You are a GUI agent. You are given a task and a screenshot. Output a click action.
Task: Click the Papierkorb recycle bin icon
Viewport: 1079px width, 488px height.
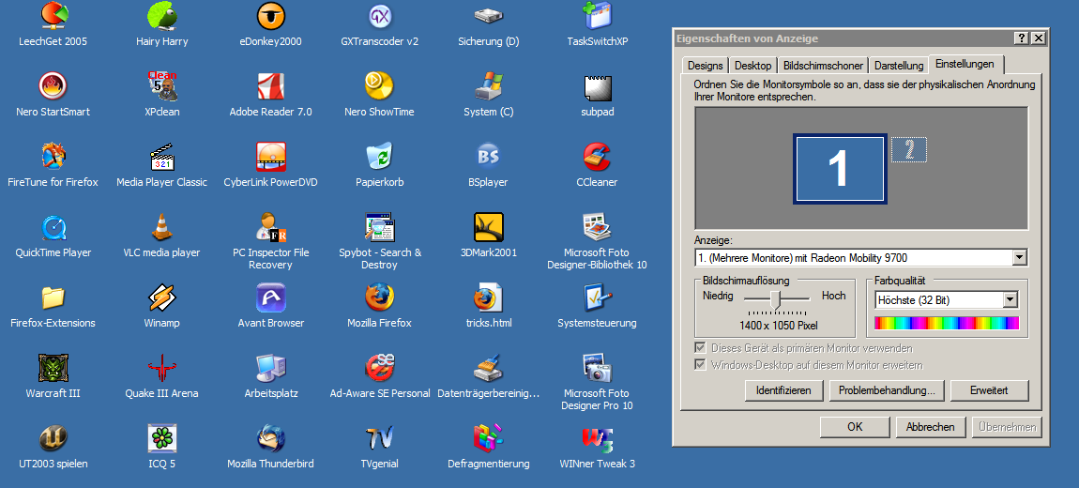[x=379, y=157]
